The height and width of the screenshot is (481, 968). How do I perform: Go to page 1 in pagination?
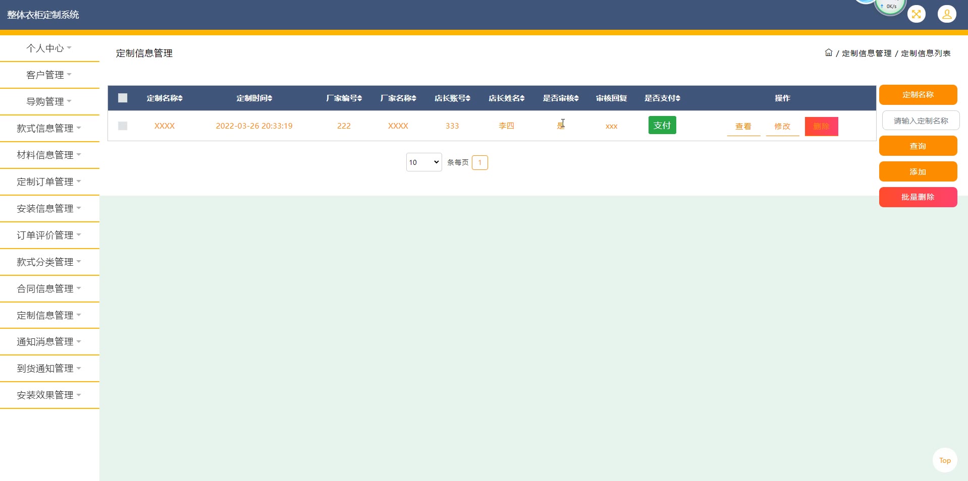point(479,162)
